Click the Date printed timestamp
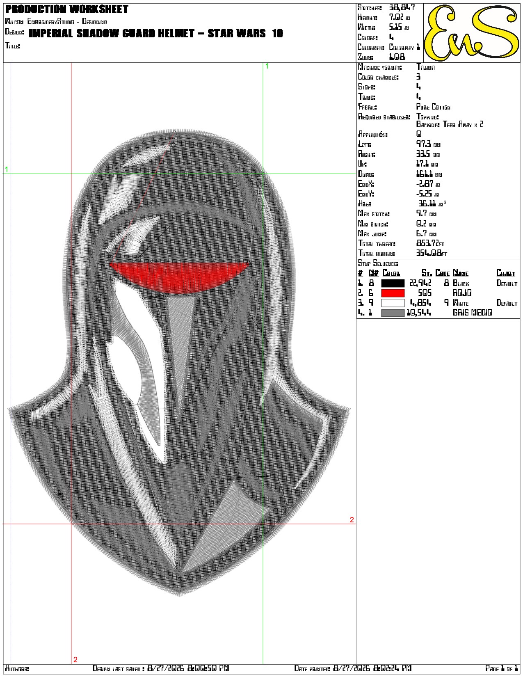523x677 pixels. tap(372, 668)
